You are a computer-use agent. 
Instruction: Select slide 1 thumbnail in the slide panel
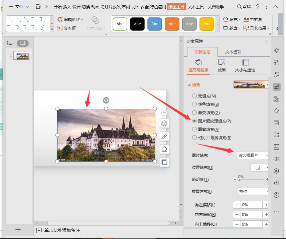[21, 56]
